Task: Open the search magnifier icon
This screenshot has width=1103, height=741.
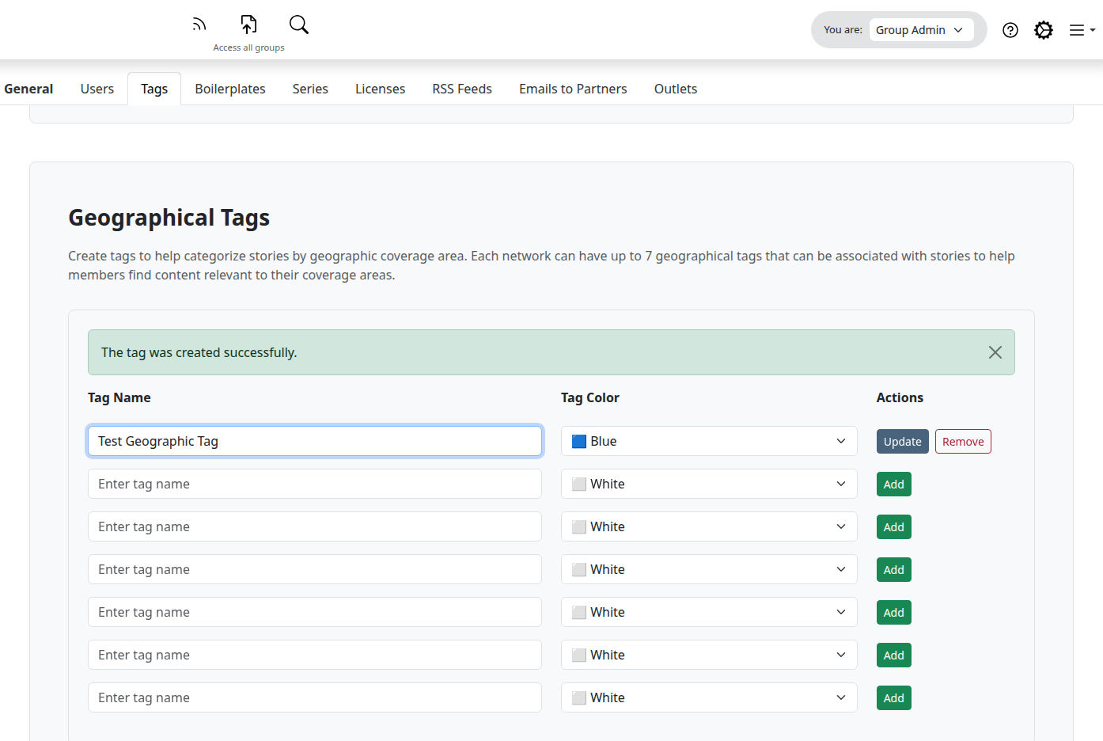Action: 299,25
